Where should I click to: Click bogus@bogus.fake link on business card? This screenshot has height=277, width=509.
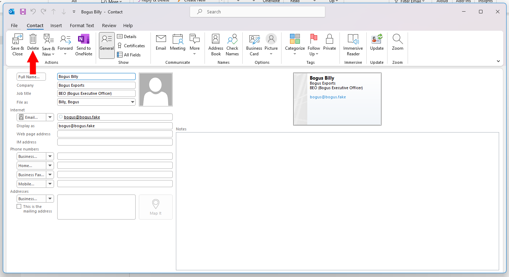click(328, 97)
